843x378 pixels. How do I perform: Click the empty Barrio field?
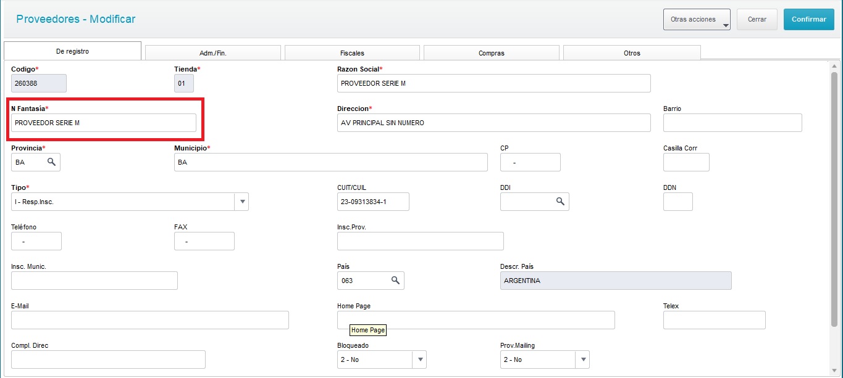[x=732, y=123]
